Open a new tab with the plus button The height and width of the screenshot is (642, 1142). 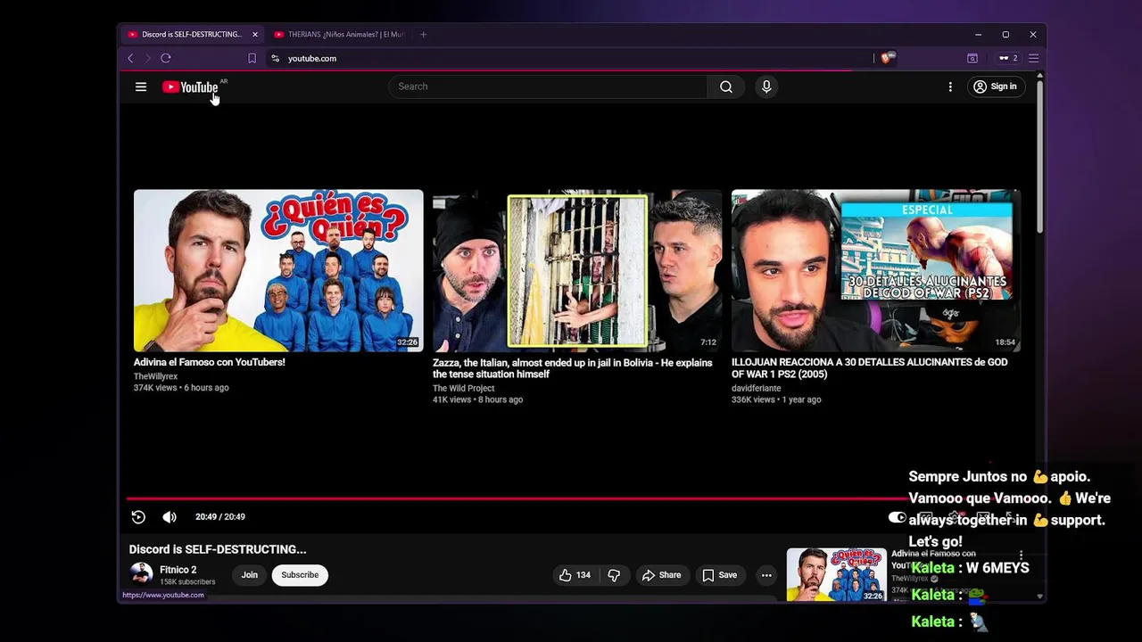tap(424, 35)
